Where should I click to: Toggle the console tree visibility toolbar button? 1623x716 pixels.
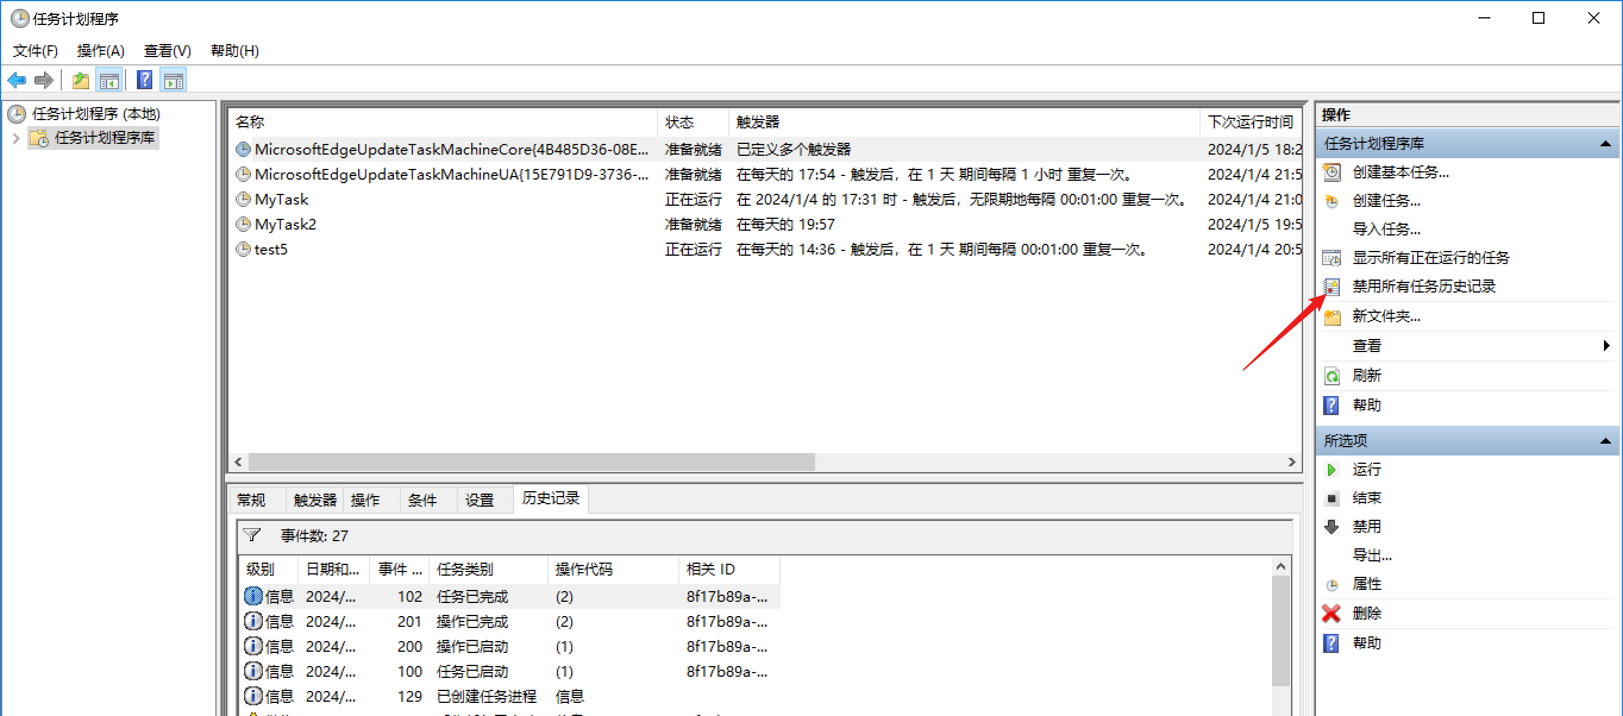point(108,79)
